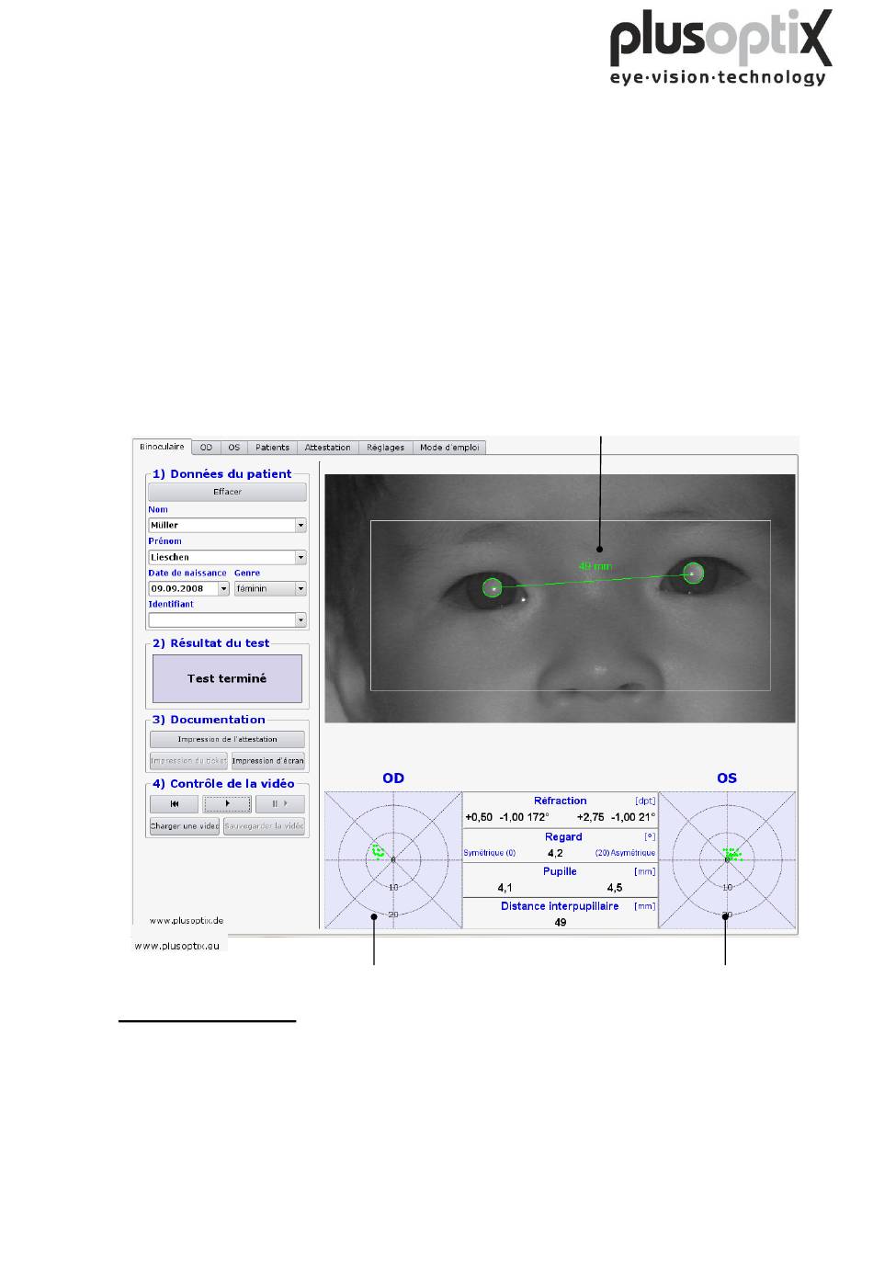Viewport: 873px width, 1284px height.
Task: Click the www.plusoptix.de text
Action: point(187,920)
